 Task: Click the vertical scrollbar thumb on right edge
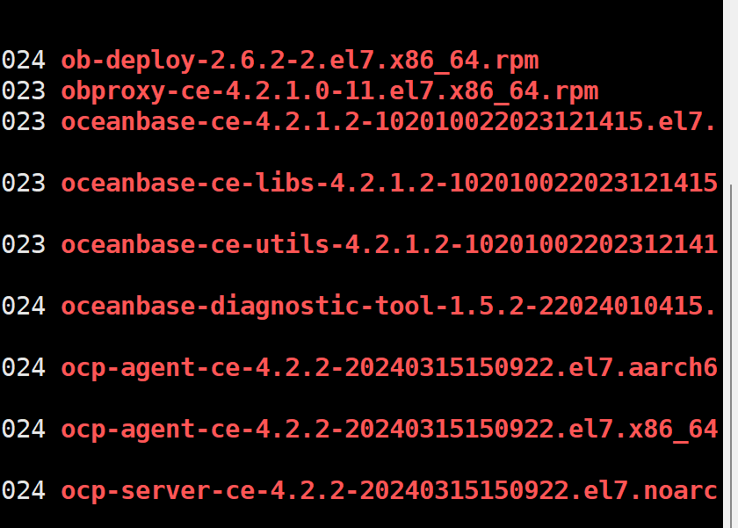click(731, 356)
